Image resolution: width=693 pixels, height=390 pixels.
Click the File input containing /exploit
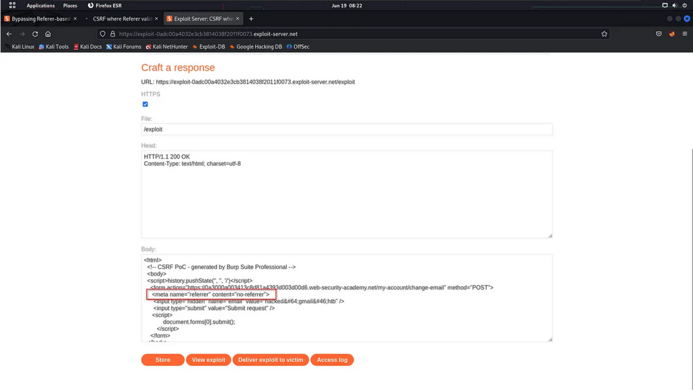[346, 129]
